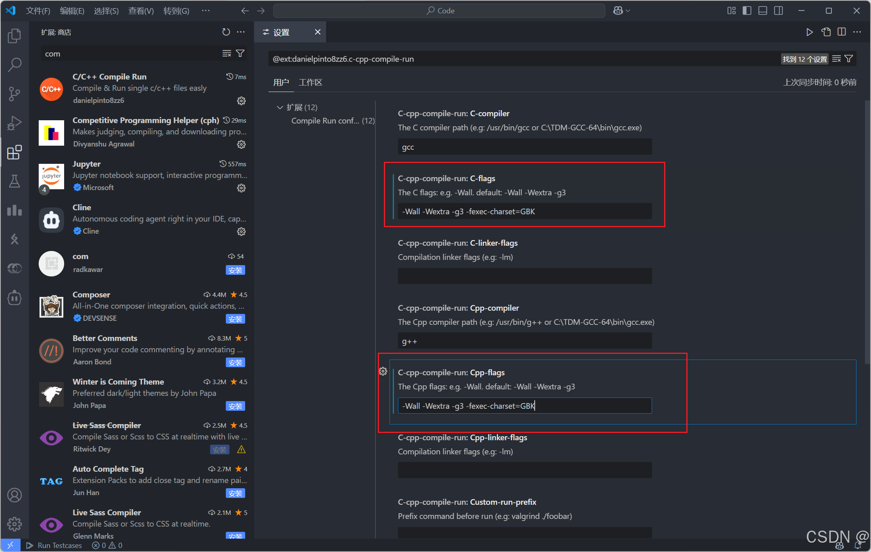Switch to the 工作区 settings tab
The width and height of the screenshot is (871, 552).
(x=310, y=82)
